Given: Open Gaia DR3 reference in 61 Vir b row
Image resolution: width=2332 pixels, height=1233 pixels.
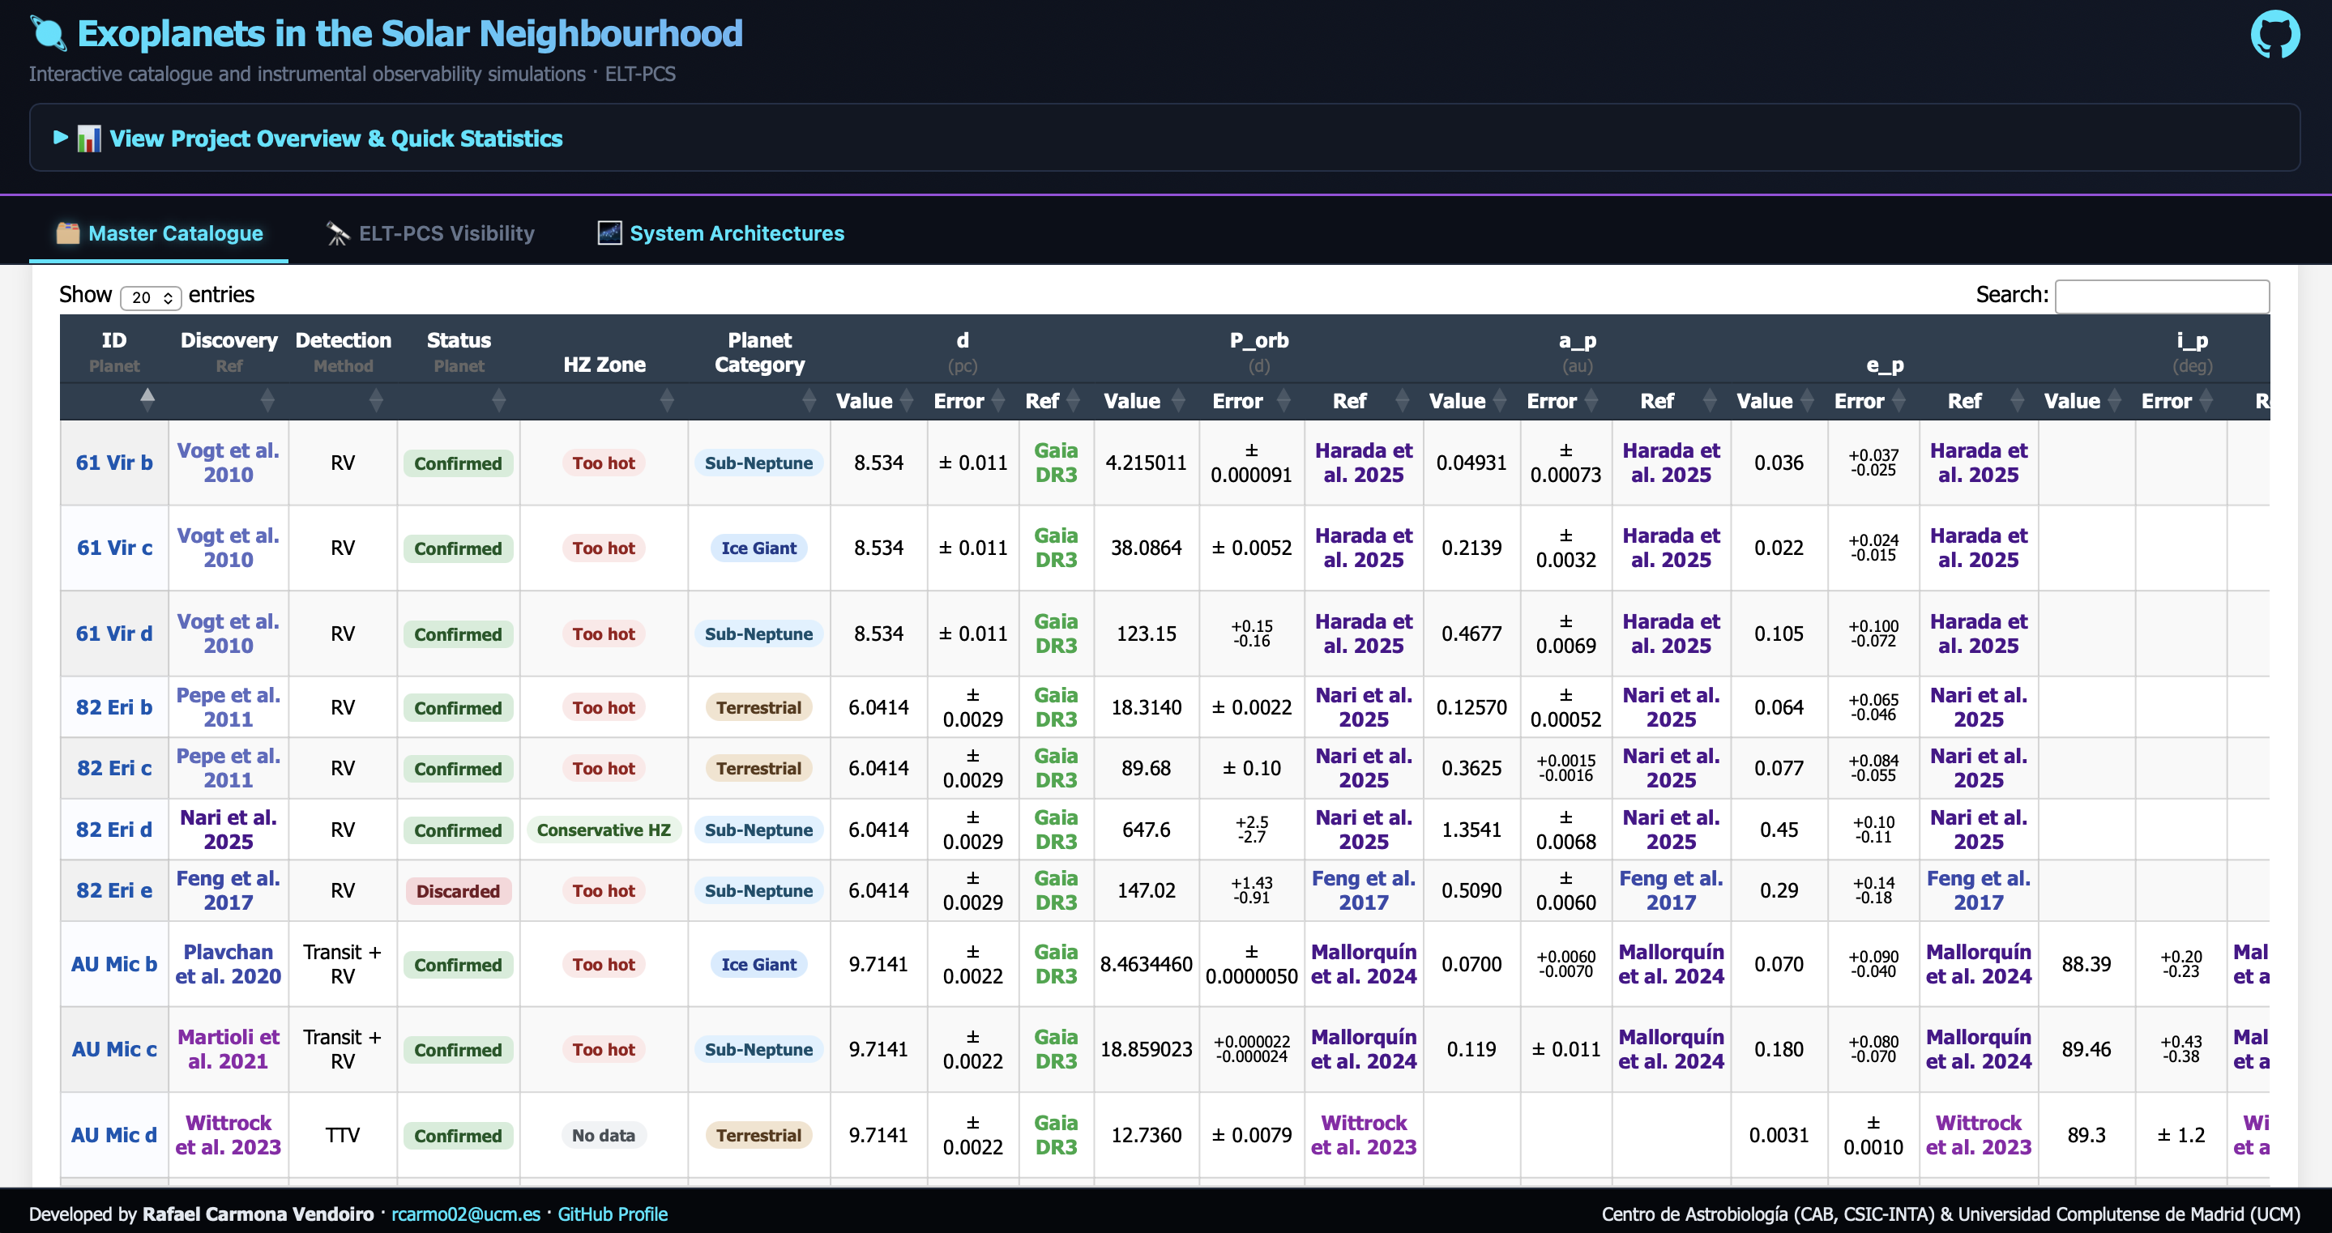Looking at the screenshot, I should click(x=1056, y=463).
